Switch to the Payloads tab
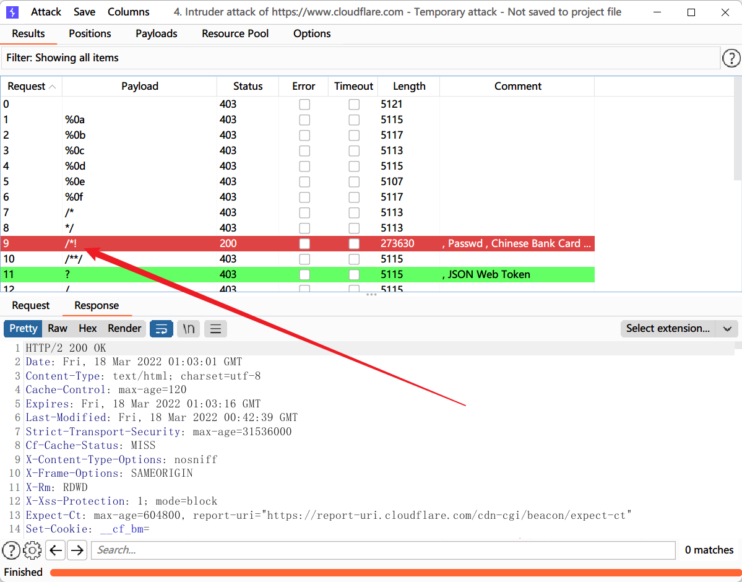 point(156,34)
